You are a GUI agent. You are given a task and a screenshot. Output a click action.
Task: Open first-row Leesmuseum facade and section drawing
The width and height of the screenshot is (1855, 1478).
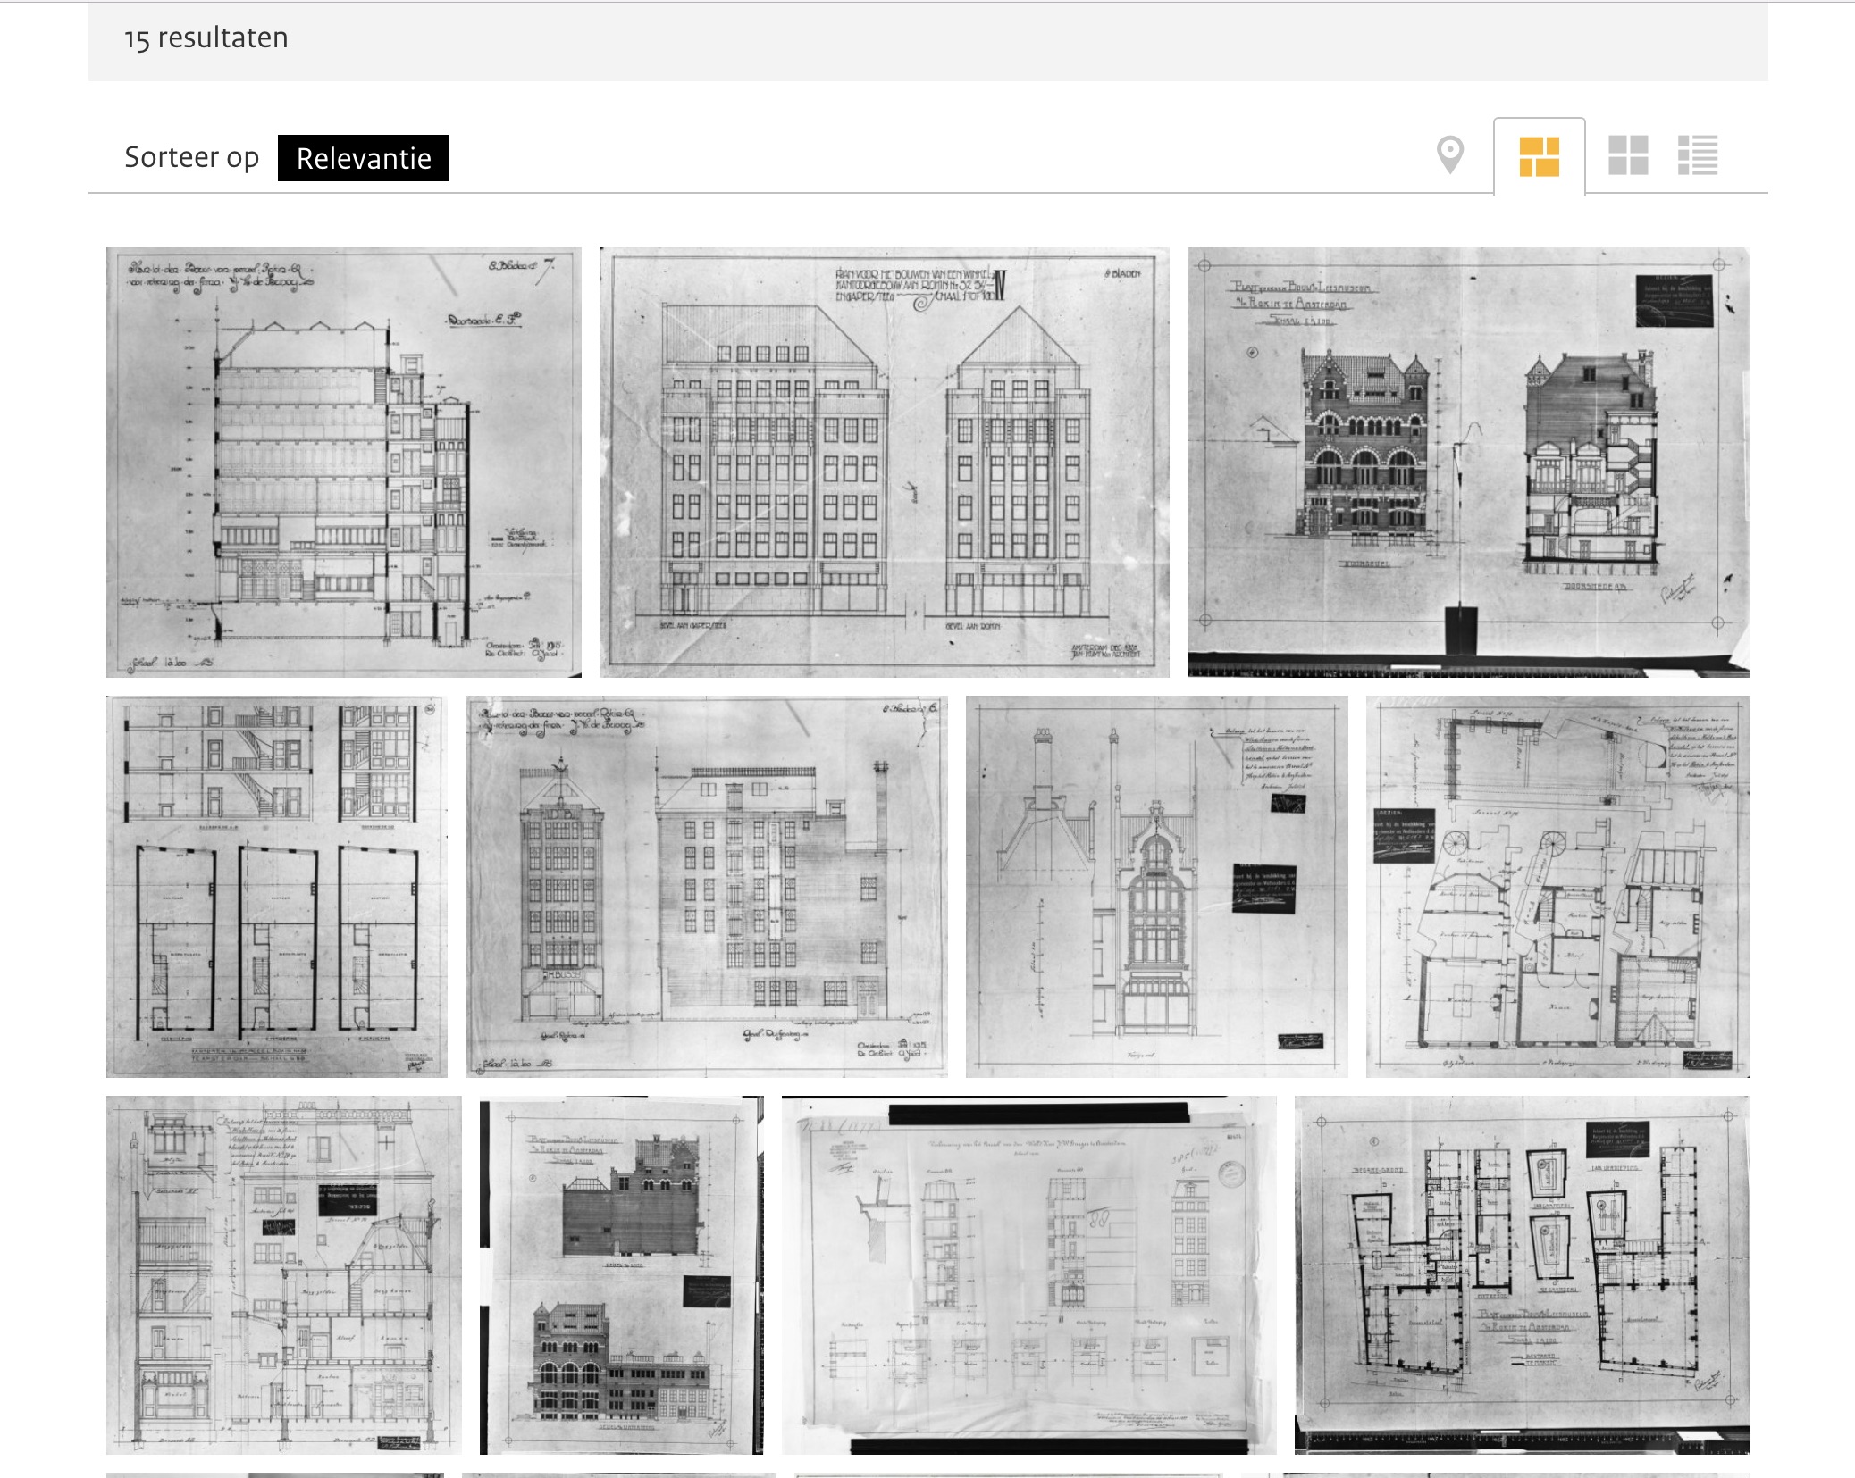(1469, 463)
